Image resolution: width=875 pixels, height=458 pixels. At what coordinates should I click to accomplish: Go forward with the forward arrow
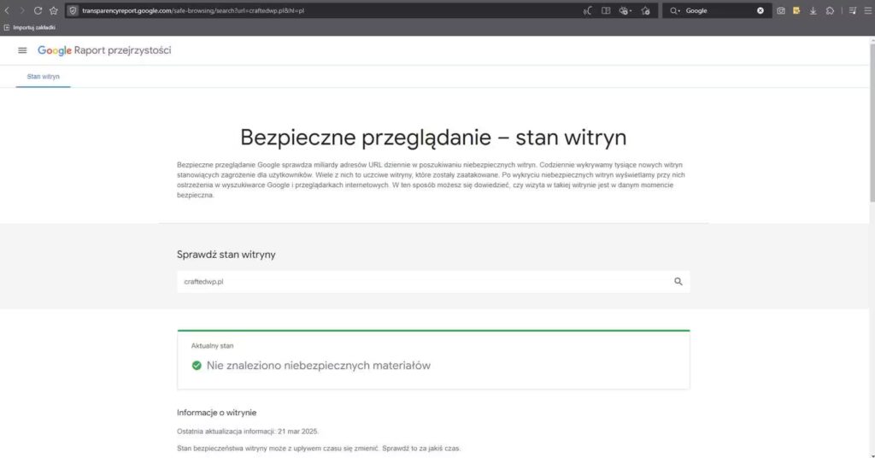point(22,10)
